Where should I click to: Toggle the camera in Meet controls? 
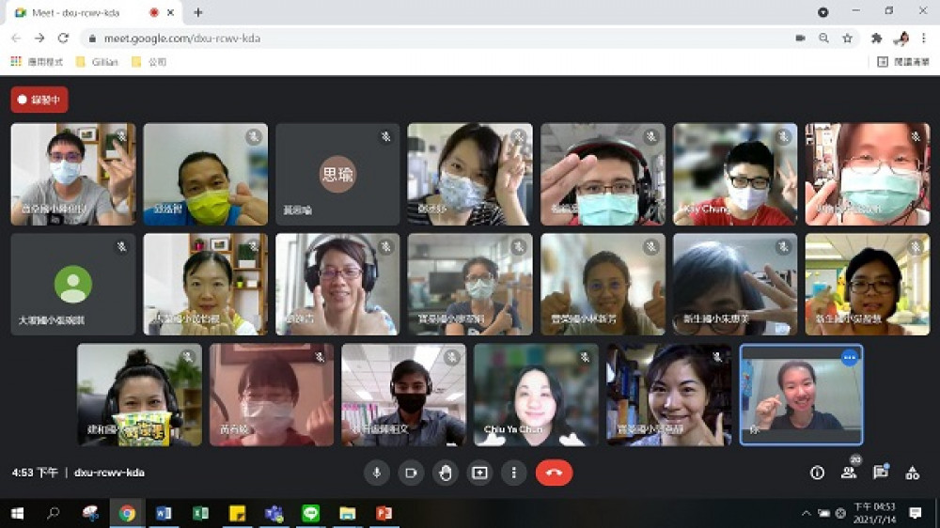411,473
